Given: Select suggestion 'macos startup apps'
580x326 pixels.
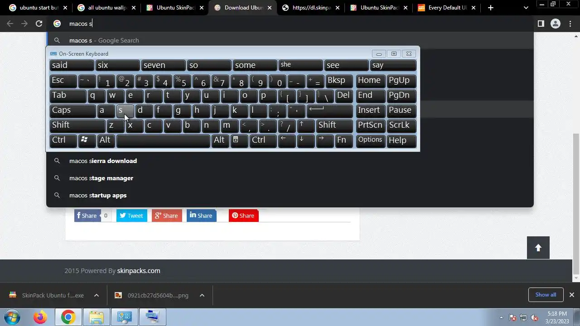Looking at the screenshot, I should (290, 195).
